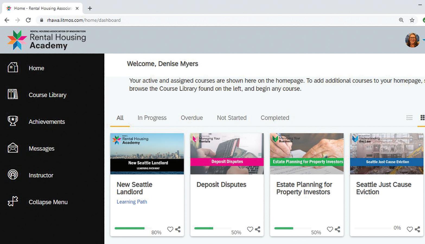Open Seattle Just Cause Eviction title
The width and height of the screenshot is (425, 244).
click(x=384, y=188)
